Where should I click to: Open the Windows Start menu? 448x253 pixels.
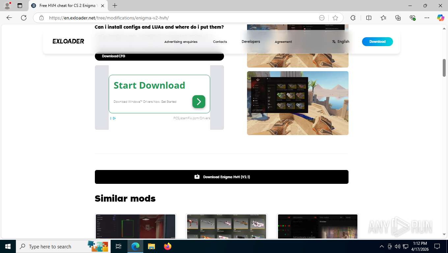[x=8, y=246]
